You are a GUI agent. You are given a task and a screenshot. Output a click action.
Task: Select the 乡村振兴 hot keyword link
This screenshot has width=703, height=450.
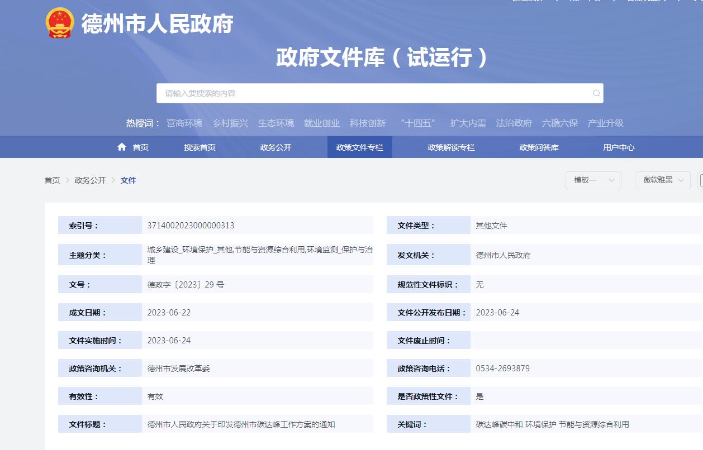[x=230, y=123]
